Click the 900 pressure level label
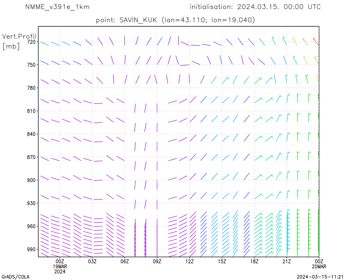Screen dimensions: 351x280 (31, 180)
